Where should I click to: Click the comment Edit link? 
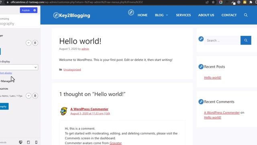click(108, 114)
